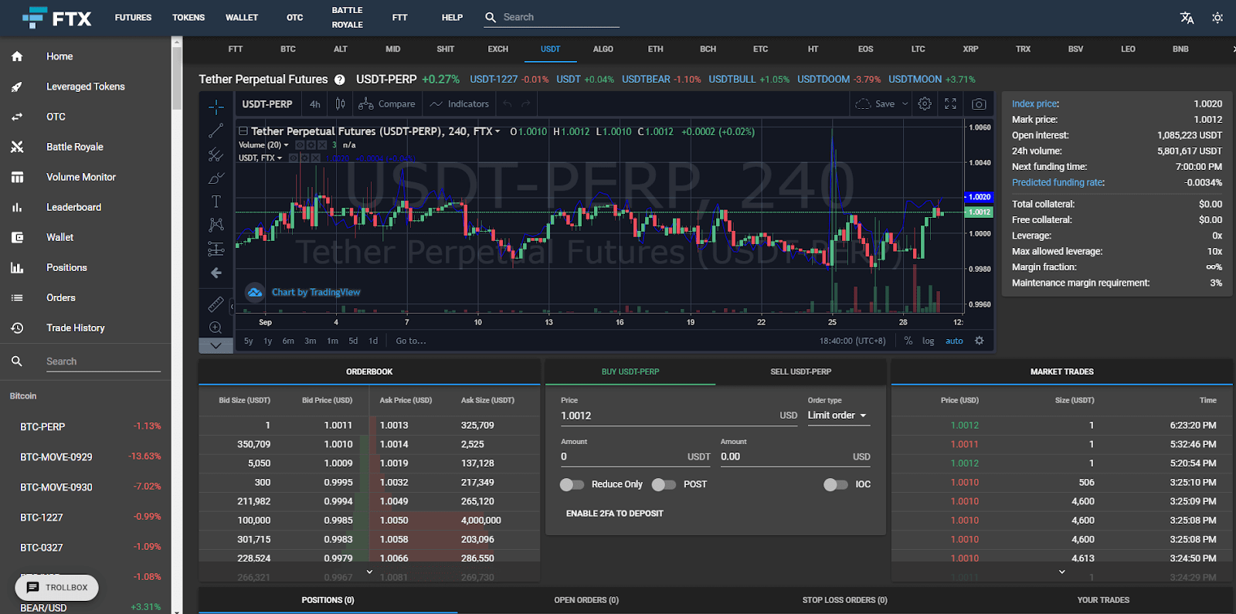Viewport: 1236px width, 614px height.
Task: Open chart scale settings gear near auto
Action: 980,341
